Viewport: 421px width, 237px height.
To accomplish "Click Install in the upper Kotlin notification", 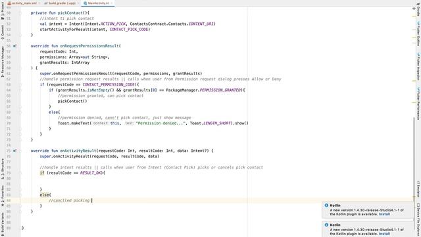I will 384,214.
